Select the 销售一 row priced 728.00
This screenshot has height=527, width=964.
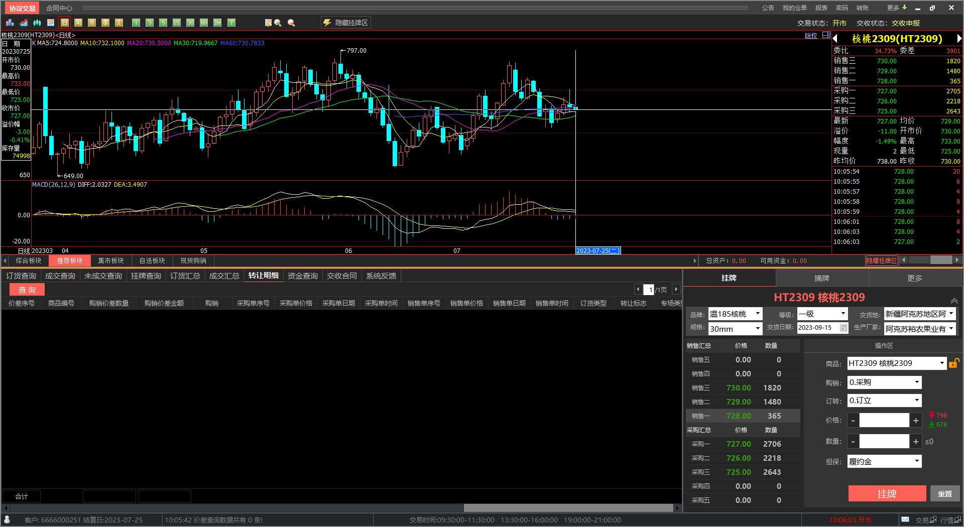[x=743, y=416]
